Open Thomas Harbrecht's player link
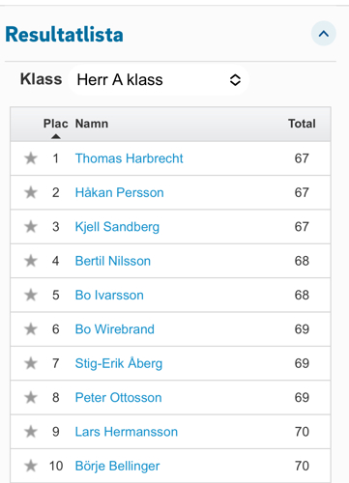Image resolution: width=349 pixels, height=483 pixels. tap(129, 158)
